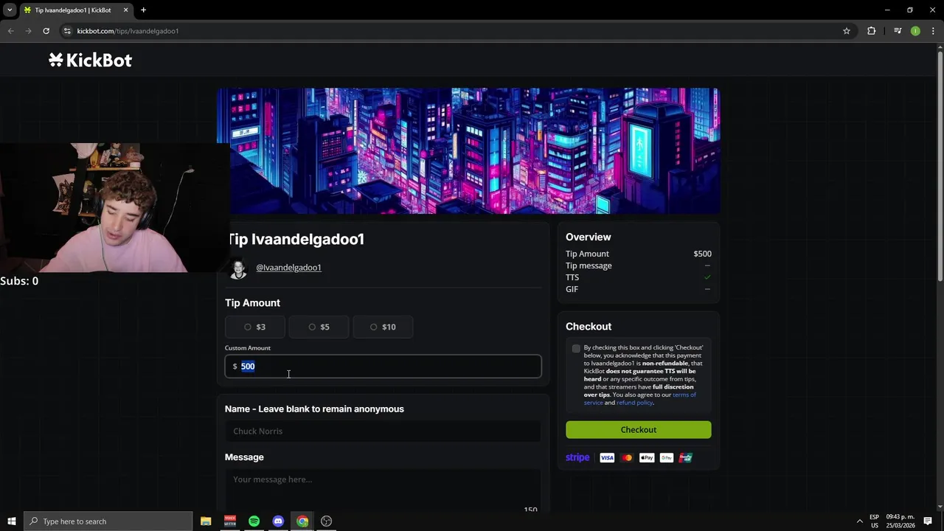Click the page vertical scrollbar
This screenshot has width=944, height=531.
(940, 166)
